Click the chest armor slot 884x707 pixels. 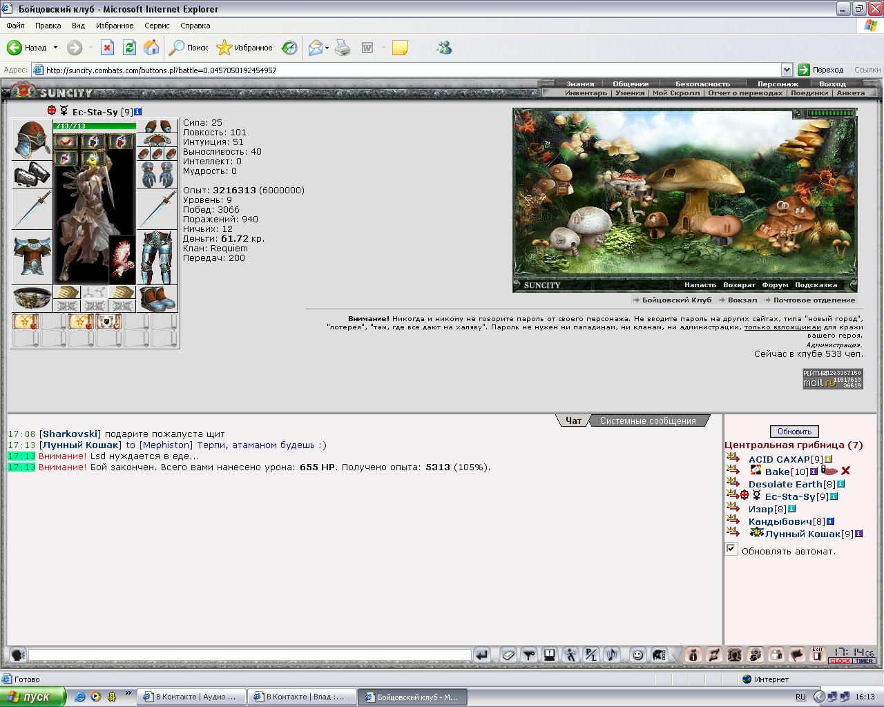coord(32,257)
